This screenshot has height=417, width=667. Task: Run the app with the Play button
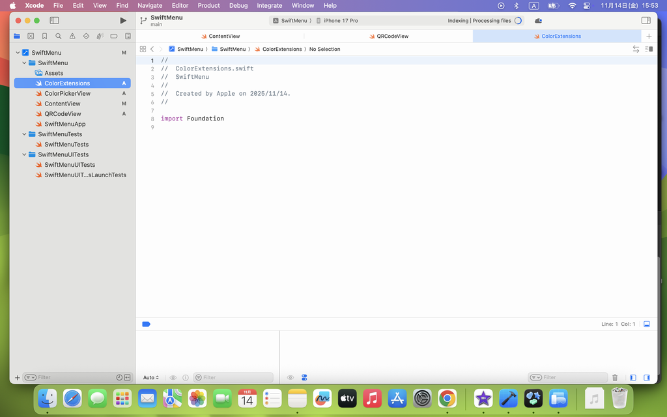pyautogui.click(x=123, y=21)
